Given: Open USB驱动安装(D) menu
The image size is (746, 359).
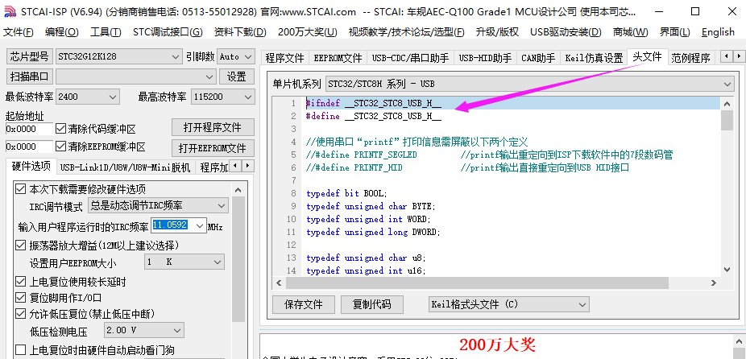Looking at the screenshot, I should pos(566,32).
